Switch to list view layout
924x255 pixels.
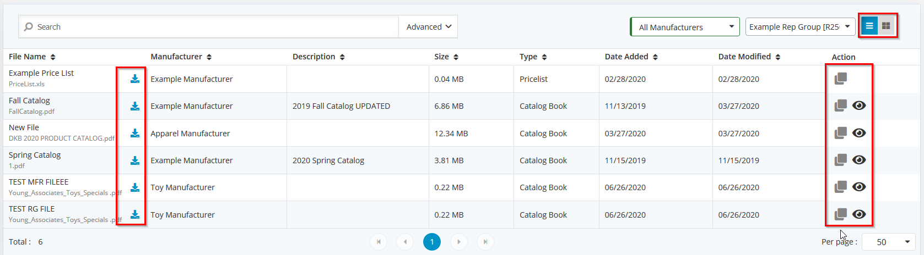(x=869, y=26)
